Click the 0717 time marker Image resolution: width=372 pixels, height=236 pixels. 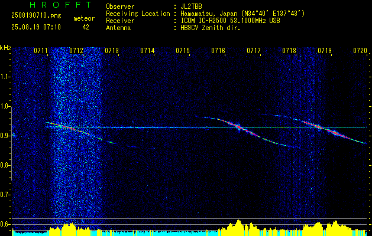(x=254, y=51)
